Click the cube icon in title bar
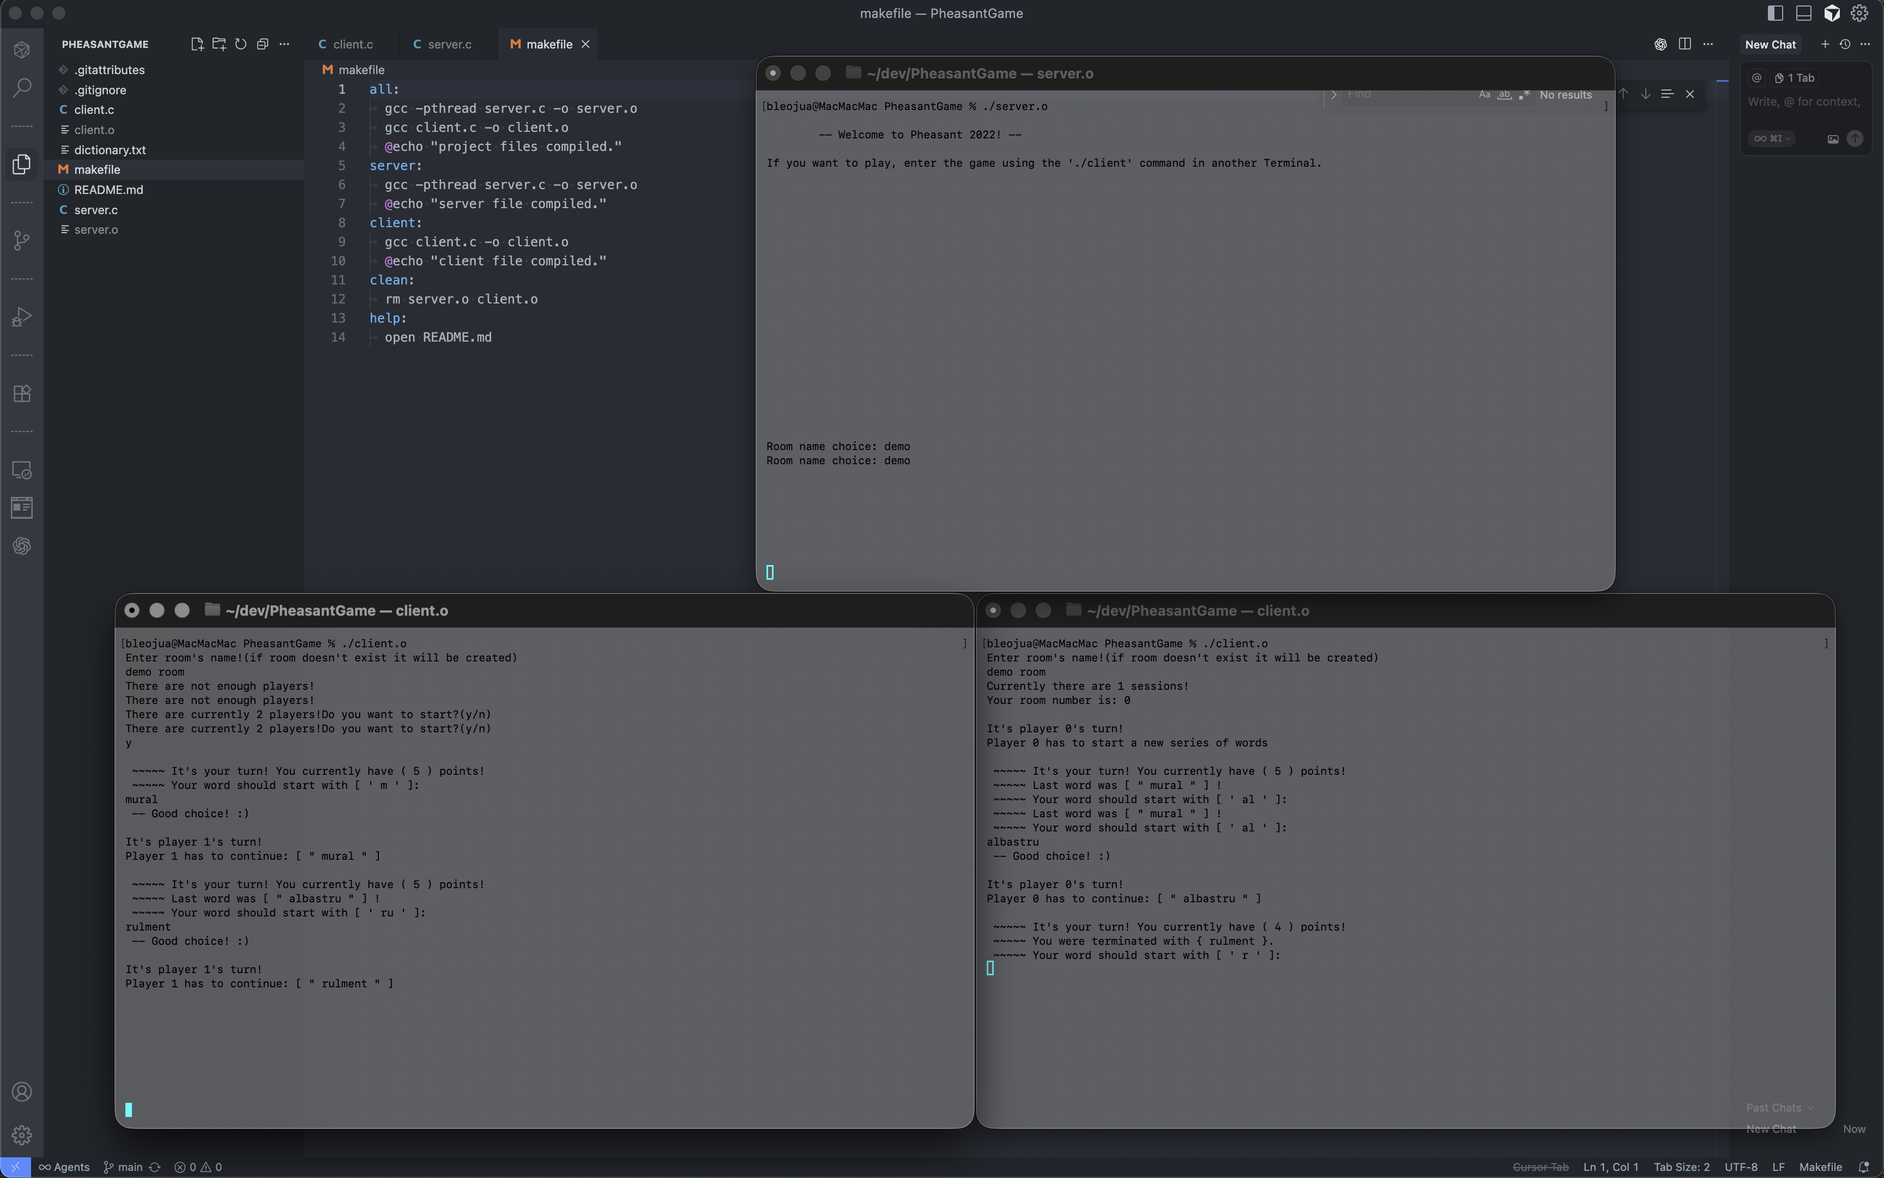Viewport: 1884px width, 1178px height. [x=1832, y=13]
